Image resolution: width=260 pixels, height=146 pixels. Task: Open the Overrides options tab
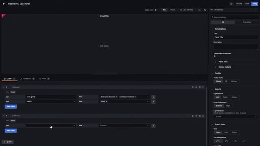pos(247,22)
